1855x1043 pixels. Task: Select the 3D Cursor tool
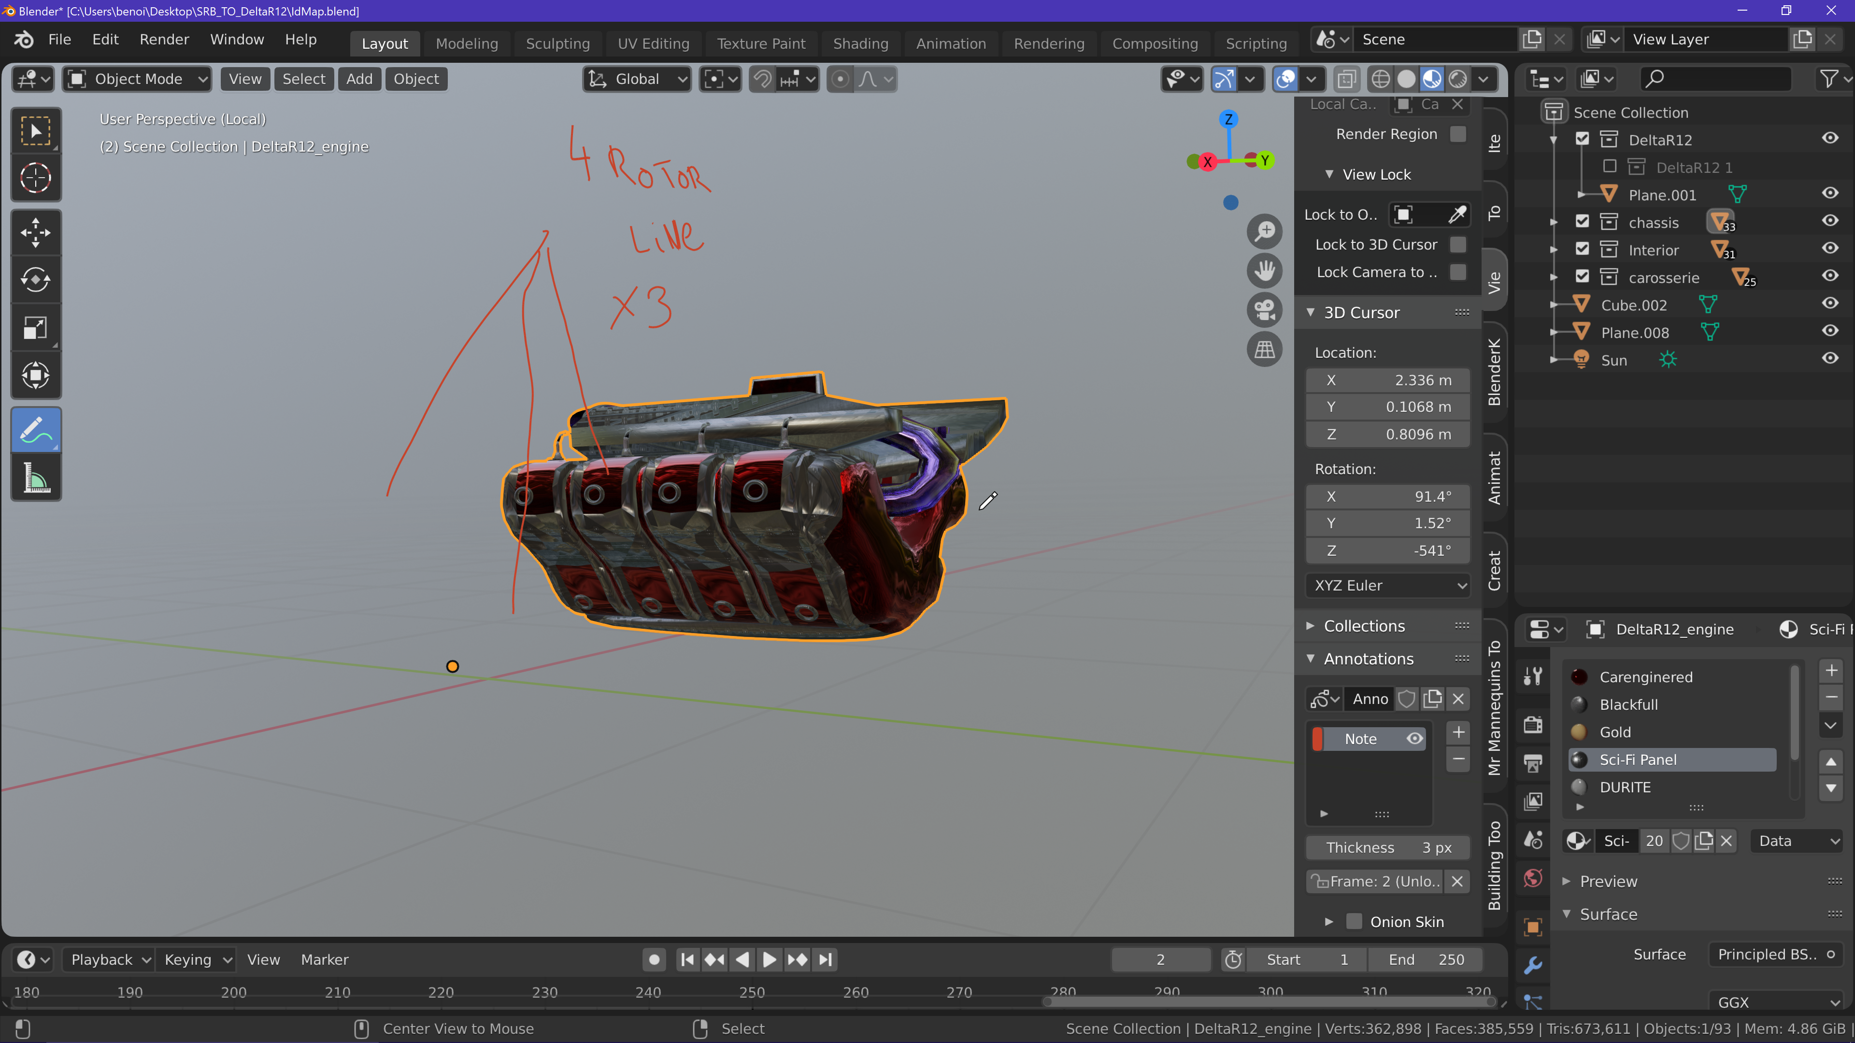tap(35, 178)
